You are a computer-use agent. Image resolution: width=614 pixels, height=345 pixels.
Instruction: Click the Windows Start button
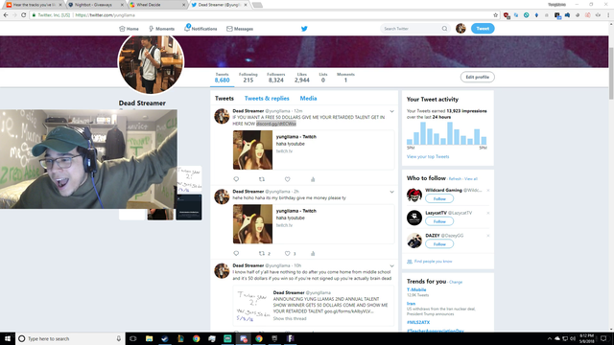coord(8,338)
